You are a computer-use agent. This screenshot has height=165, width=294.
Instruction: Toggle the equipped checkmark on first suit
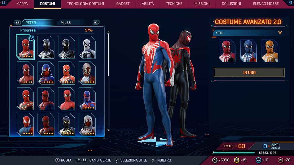(x=32, y=38)
